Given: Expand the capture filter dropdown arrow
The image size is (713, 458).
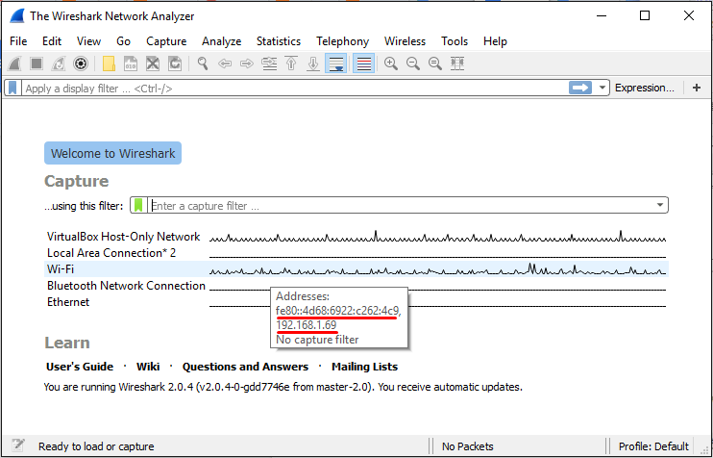Looking at the screenshot, I should coord(660,205).
